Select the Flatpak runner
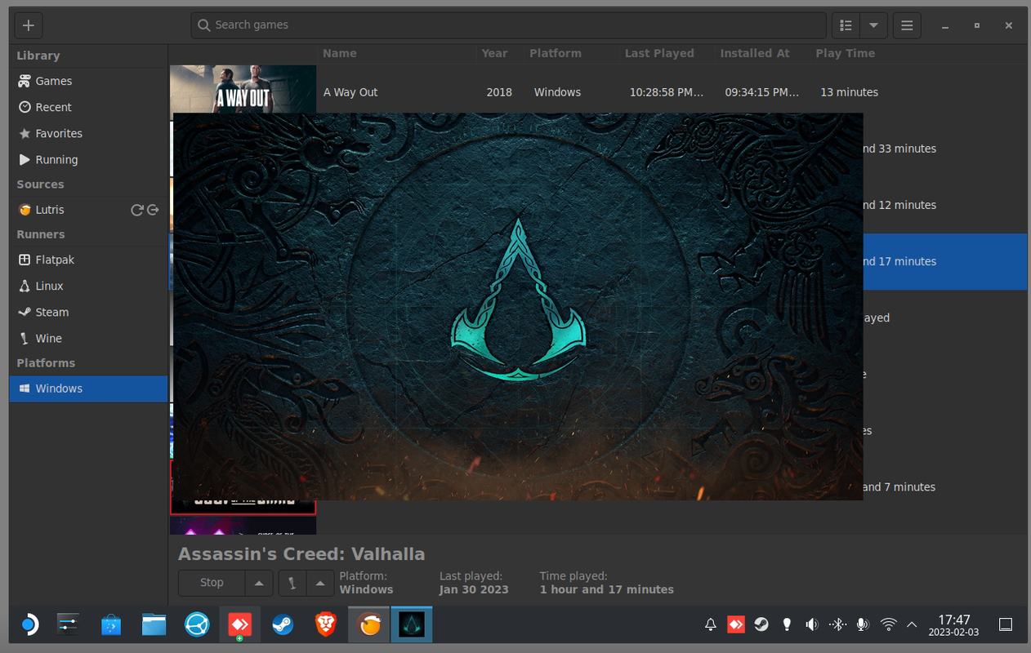 click(88, 260)
